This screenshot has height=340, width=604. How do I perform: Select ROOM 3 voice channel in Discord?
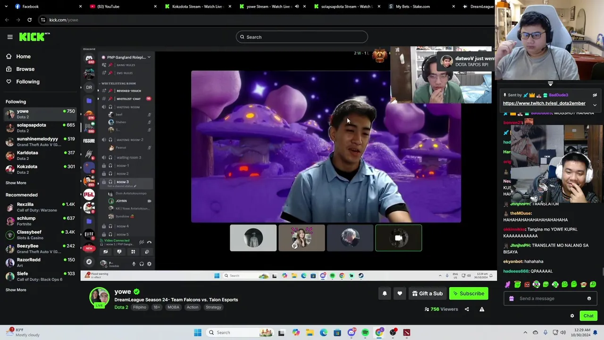pyautogui.click(x=126, y=182)
